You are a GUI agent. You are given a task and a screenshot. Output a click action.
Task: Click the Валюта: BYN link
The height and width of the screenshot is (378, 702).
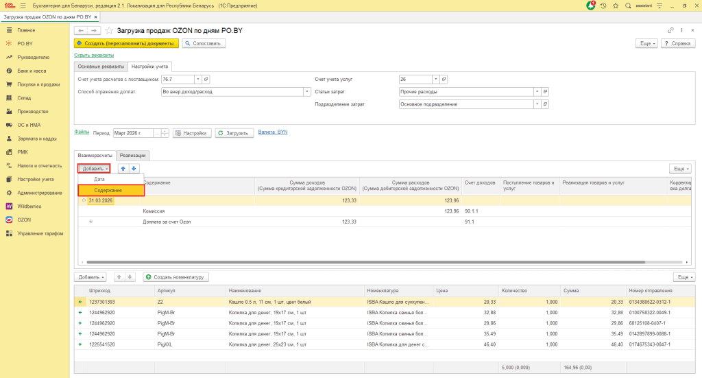273,132
